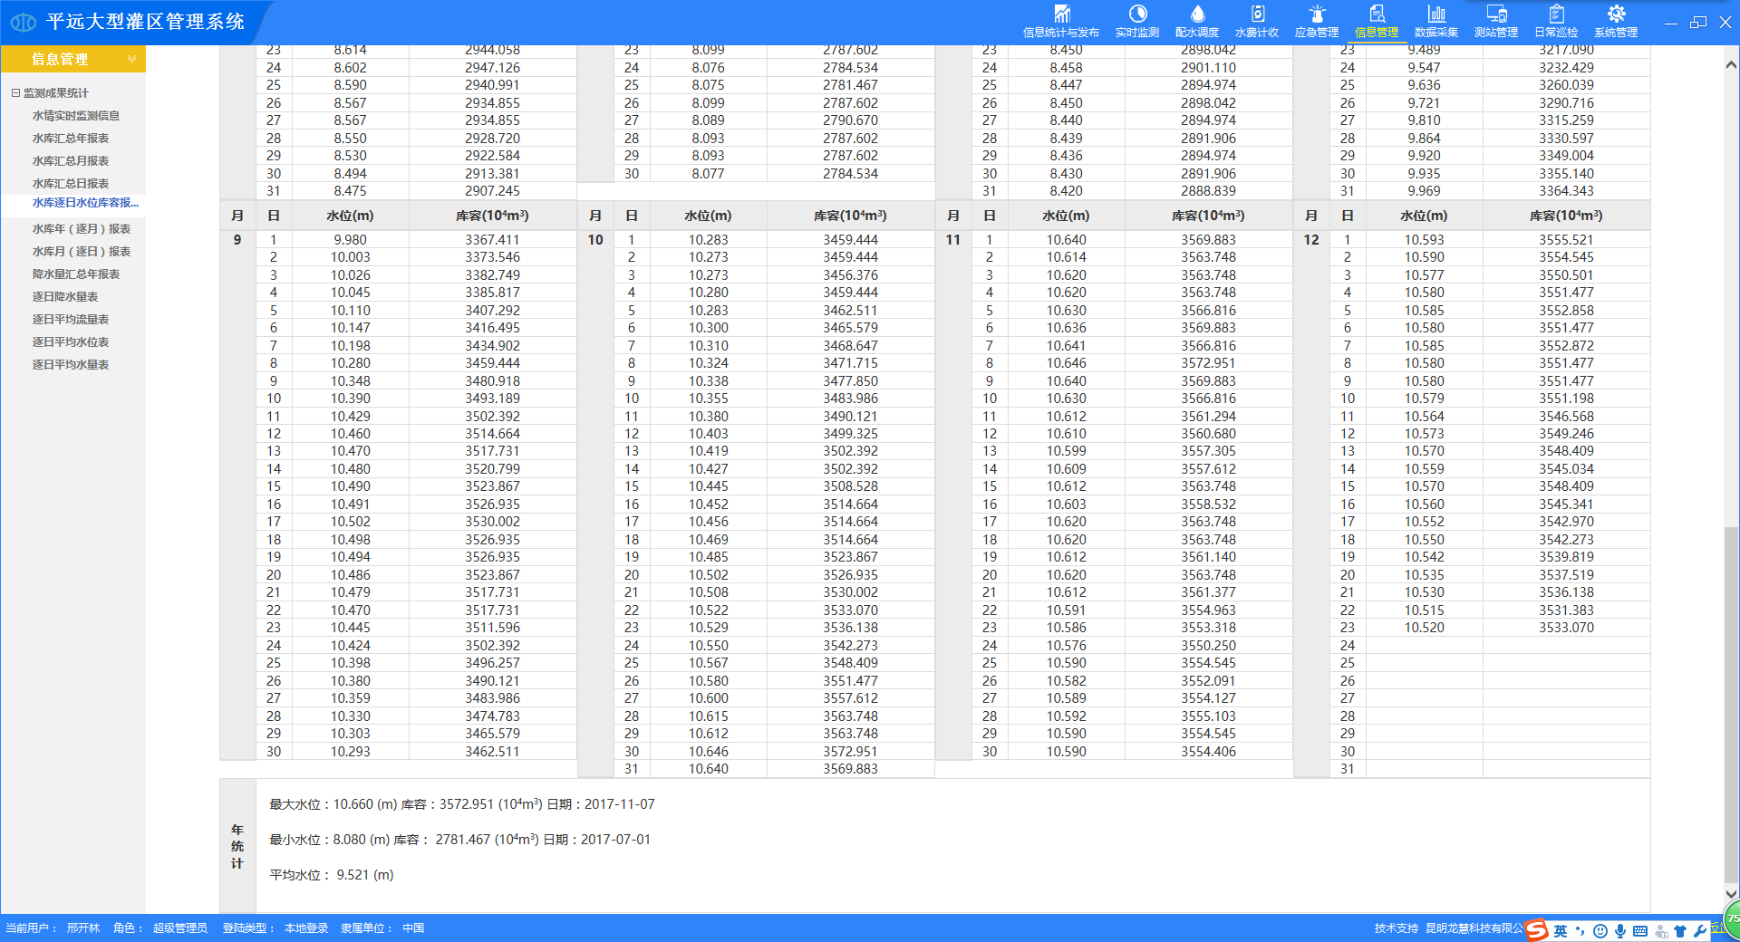Collapse 监测成果统计 tree node
This screenshot has width=1740, height=942.
coord(15,92)
